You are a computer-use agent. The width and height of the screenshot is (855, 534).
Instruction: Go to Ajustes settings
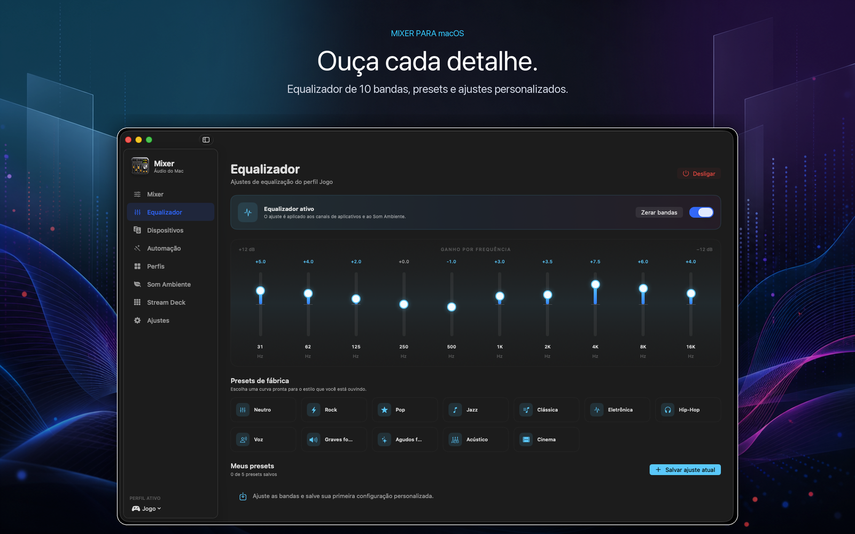coord(170,320)
